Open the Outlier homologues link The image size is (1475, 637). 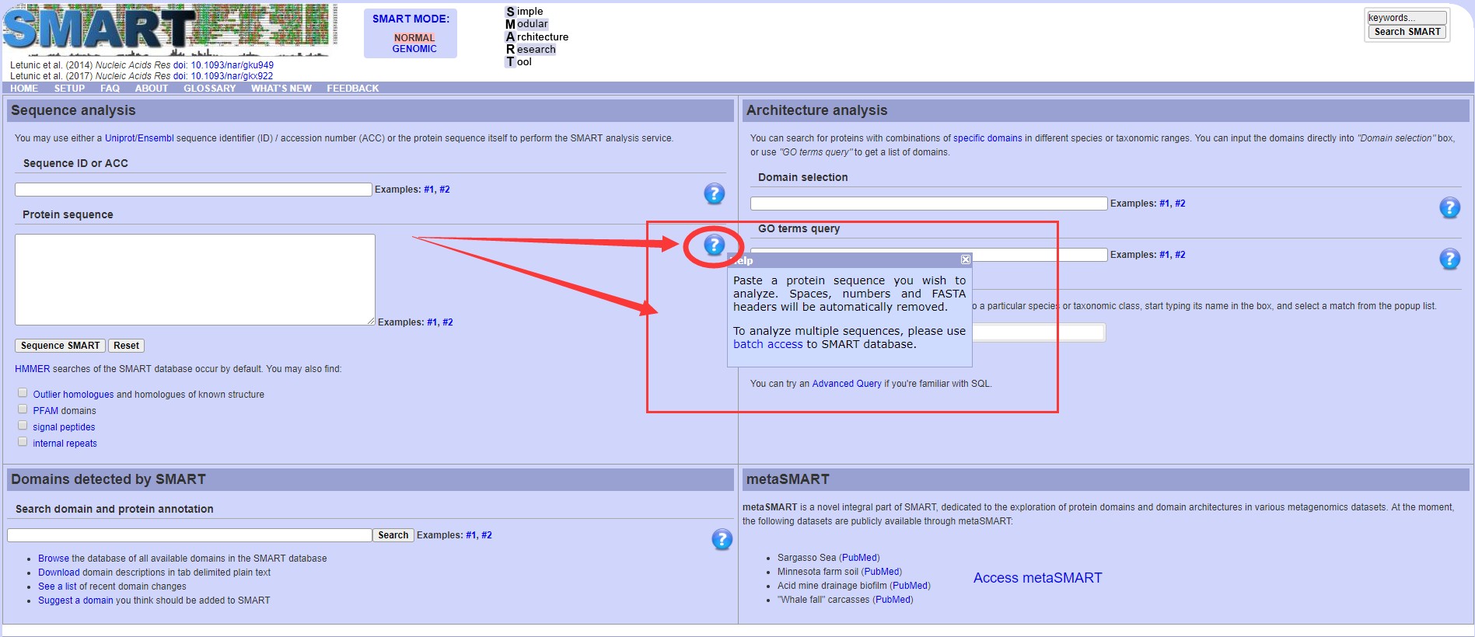pos(73,395)
